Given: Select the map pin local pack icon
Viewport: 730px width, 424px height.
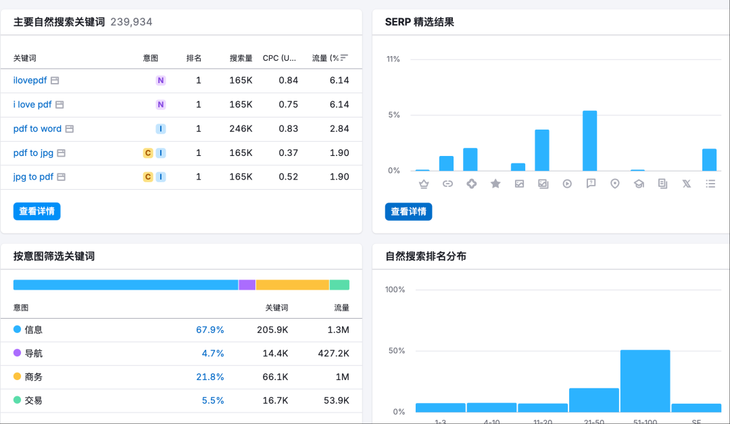Looking at the screenshot, I should click(615, 184).
